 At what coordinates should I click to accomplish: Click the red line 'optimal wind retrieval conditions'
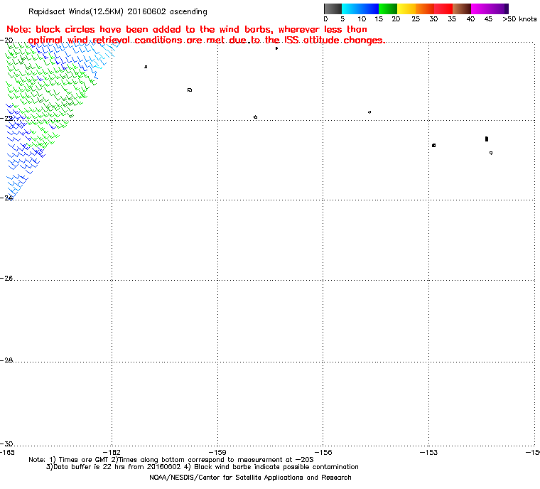pyautogui.click(x=206, y=41)
